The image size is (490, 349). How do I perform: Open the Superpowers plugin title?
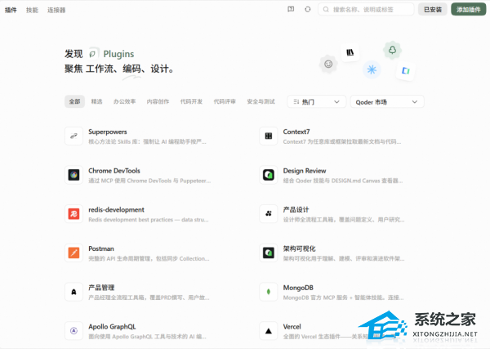[x=108, y=132]
